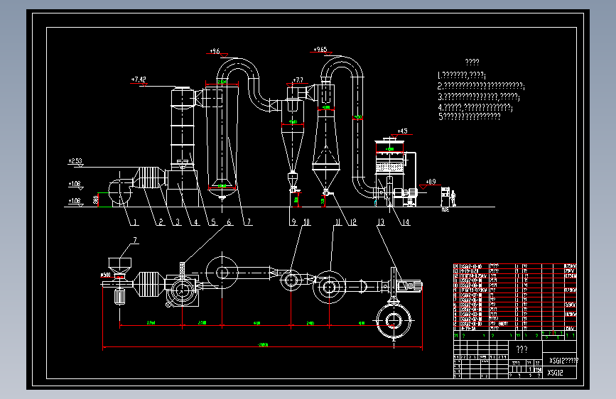Viewport: 616px width, 399px height.
Task: Click the +0.9 elevation label
Action: [x=431, y=182]
